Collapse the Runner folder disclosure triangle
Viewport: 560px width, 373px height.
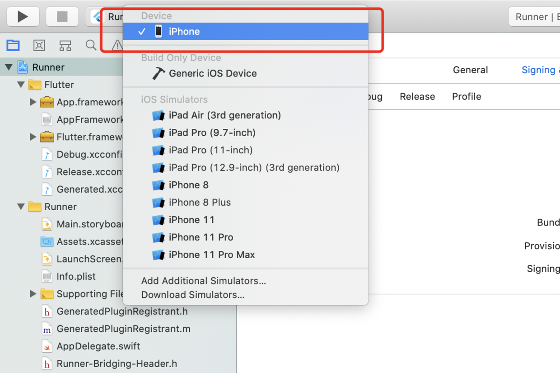point(21,207)
